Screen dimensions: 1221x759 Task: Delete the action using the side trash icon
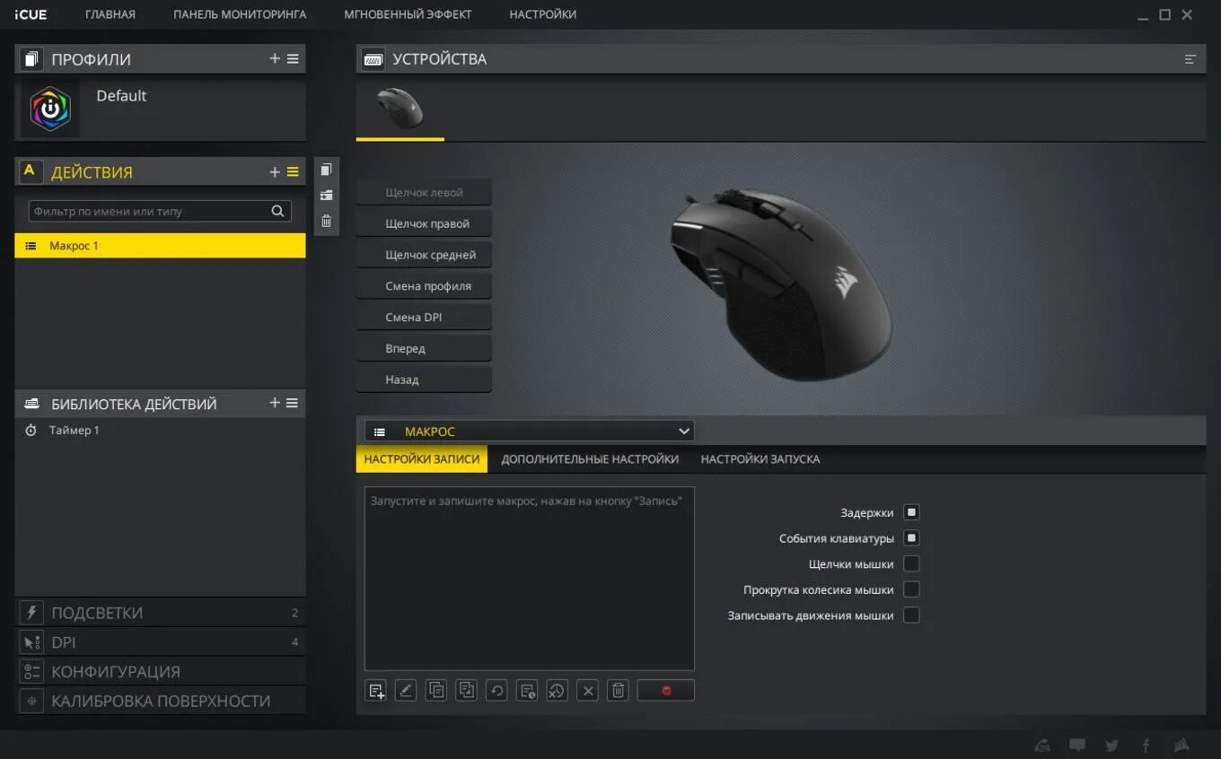click(x=326, y=221)
